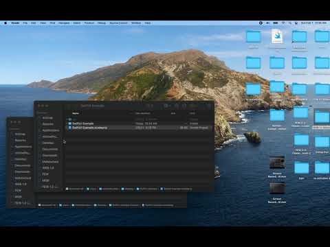The width and height of the screenshot is (330, 247).
Task: Open the File menu
Action: click(x=25, y=23)
